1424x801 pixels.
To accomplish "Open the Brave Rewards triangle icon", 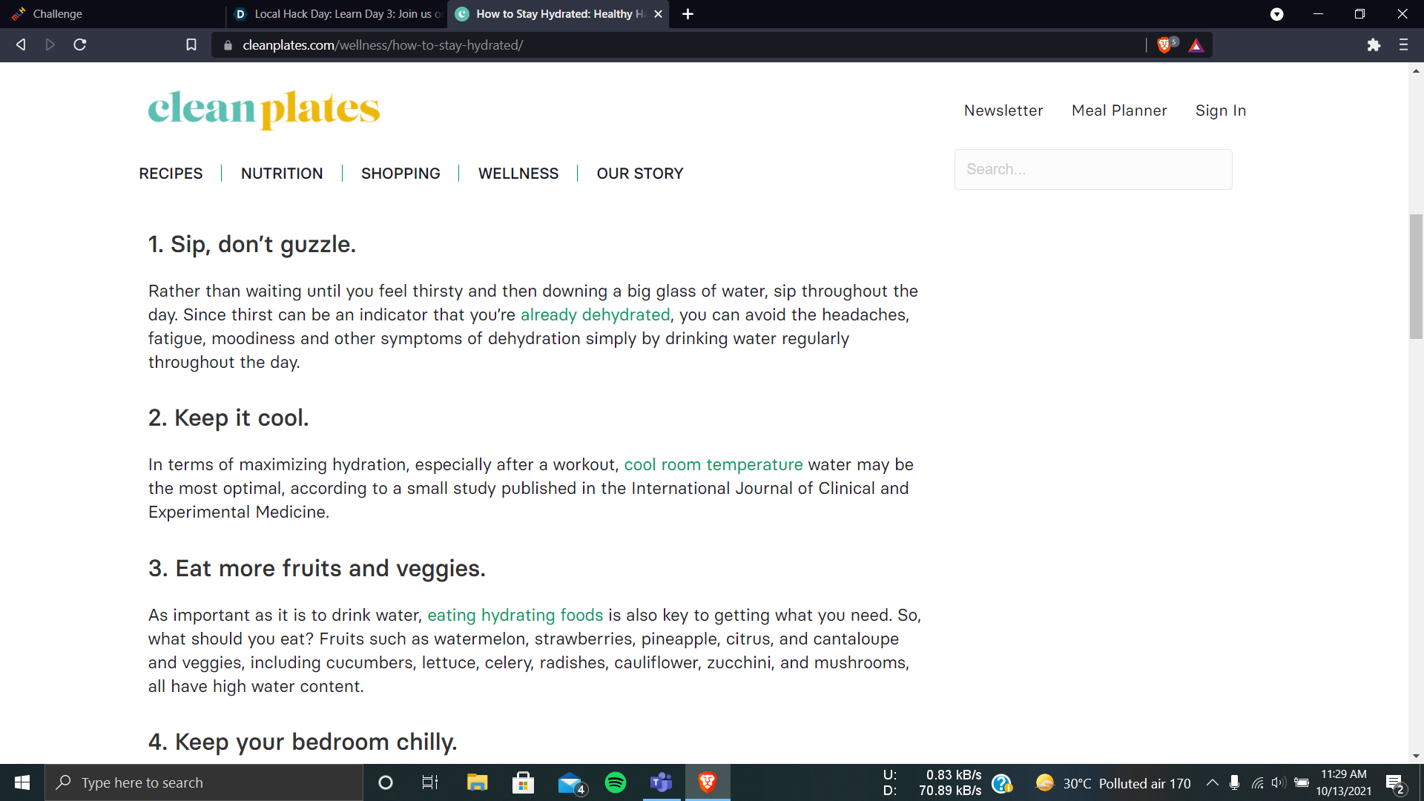I will (x=1196, y=46).
